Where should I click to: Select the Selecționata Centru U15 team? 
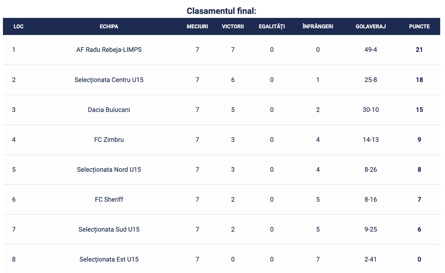109,80
